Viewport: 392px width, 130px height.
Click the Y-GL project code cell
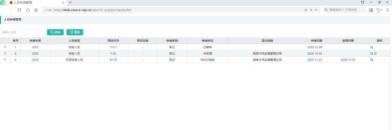coord(113,53)
